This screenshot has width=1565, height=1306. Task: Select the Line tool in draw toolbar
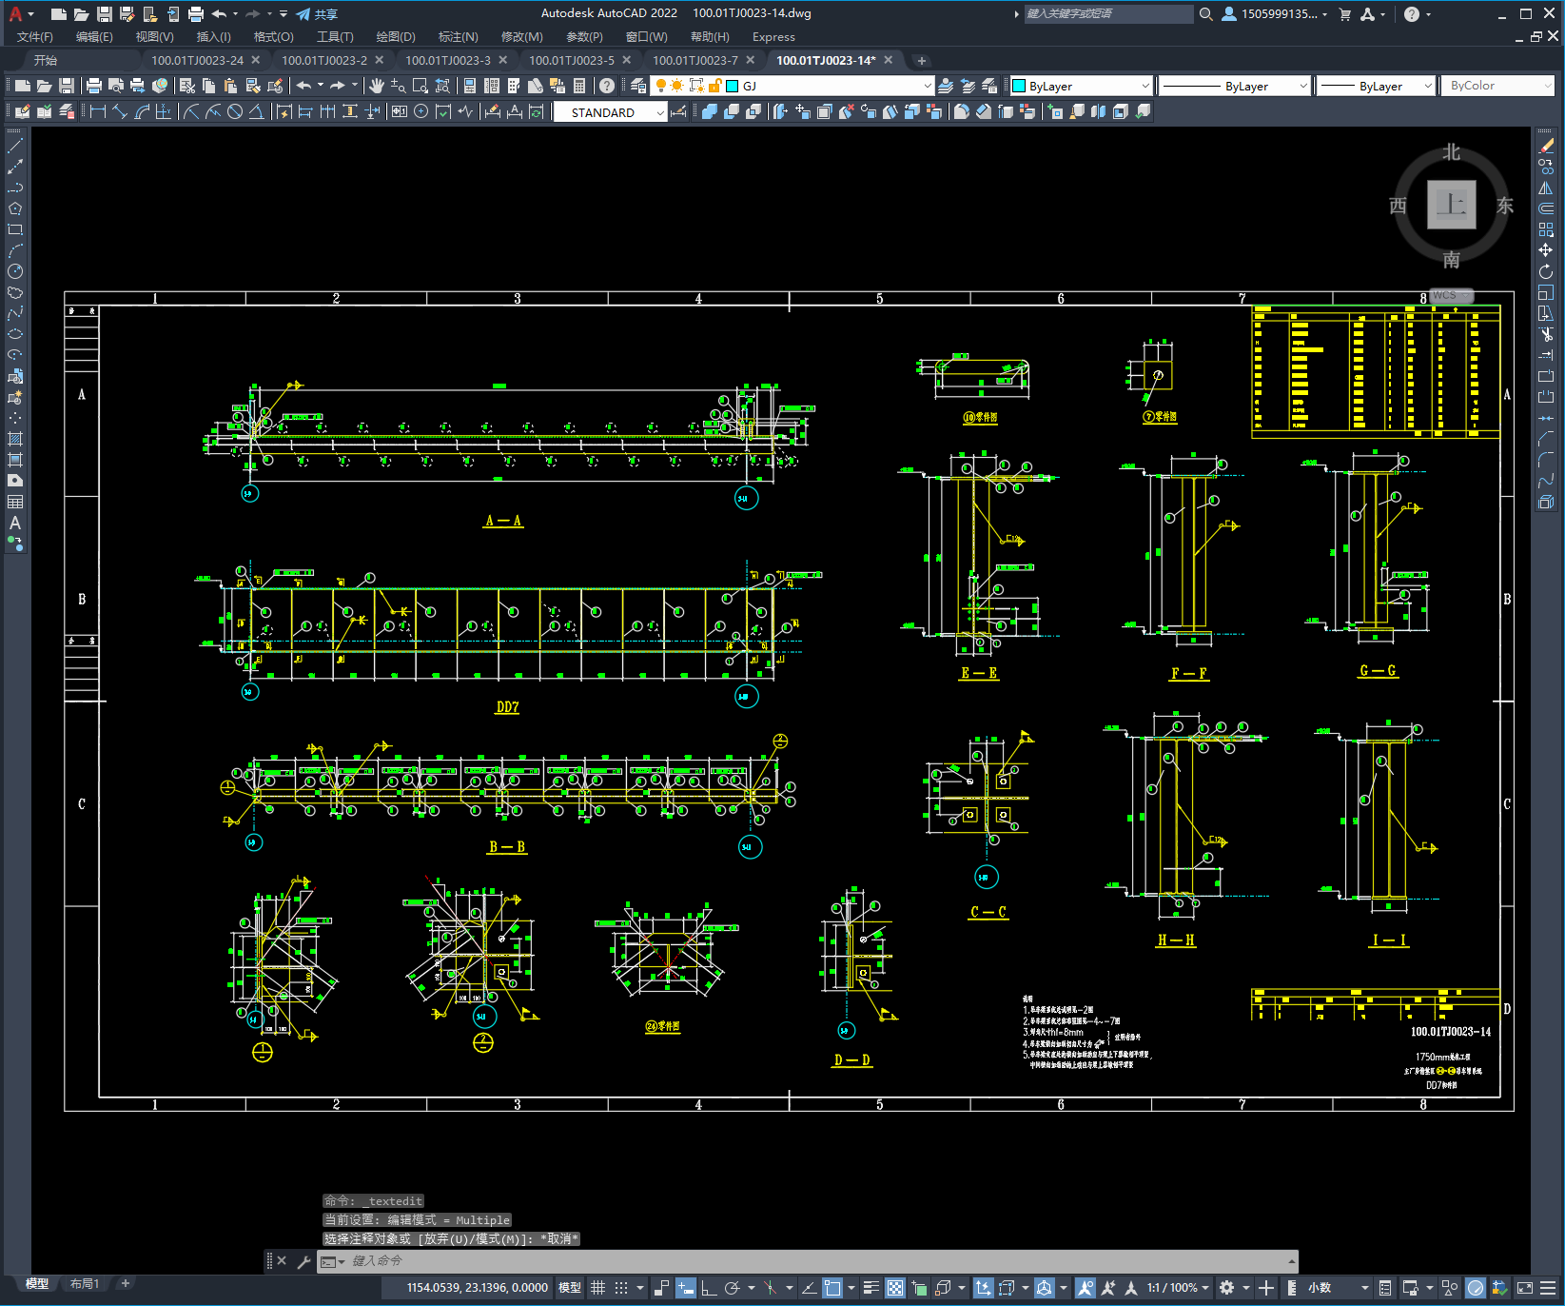[15, 147]
